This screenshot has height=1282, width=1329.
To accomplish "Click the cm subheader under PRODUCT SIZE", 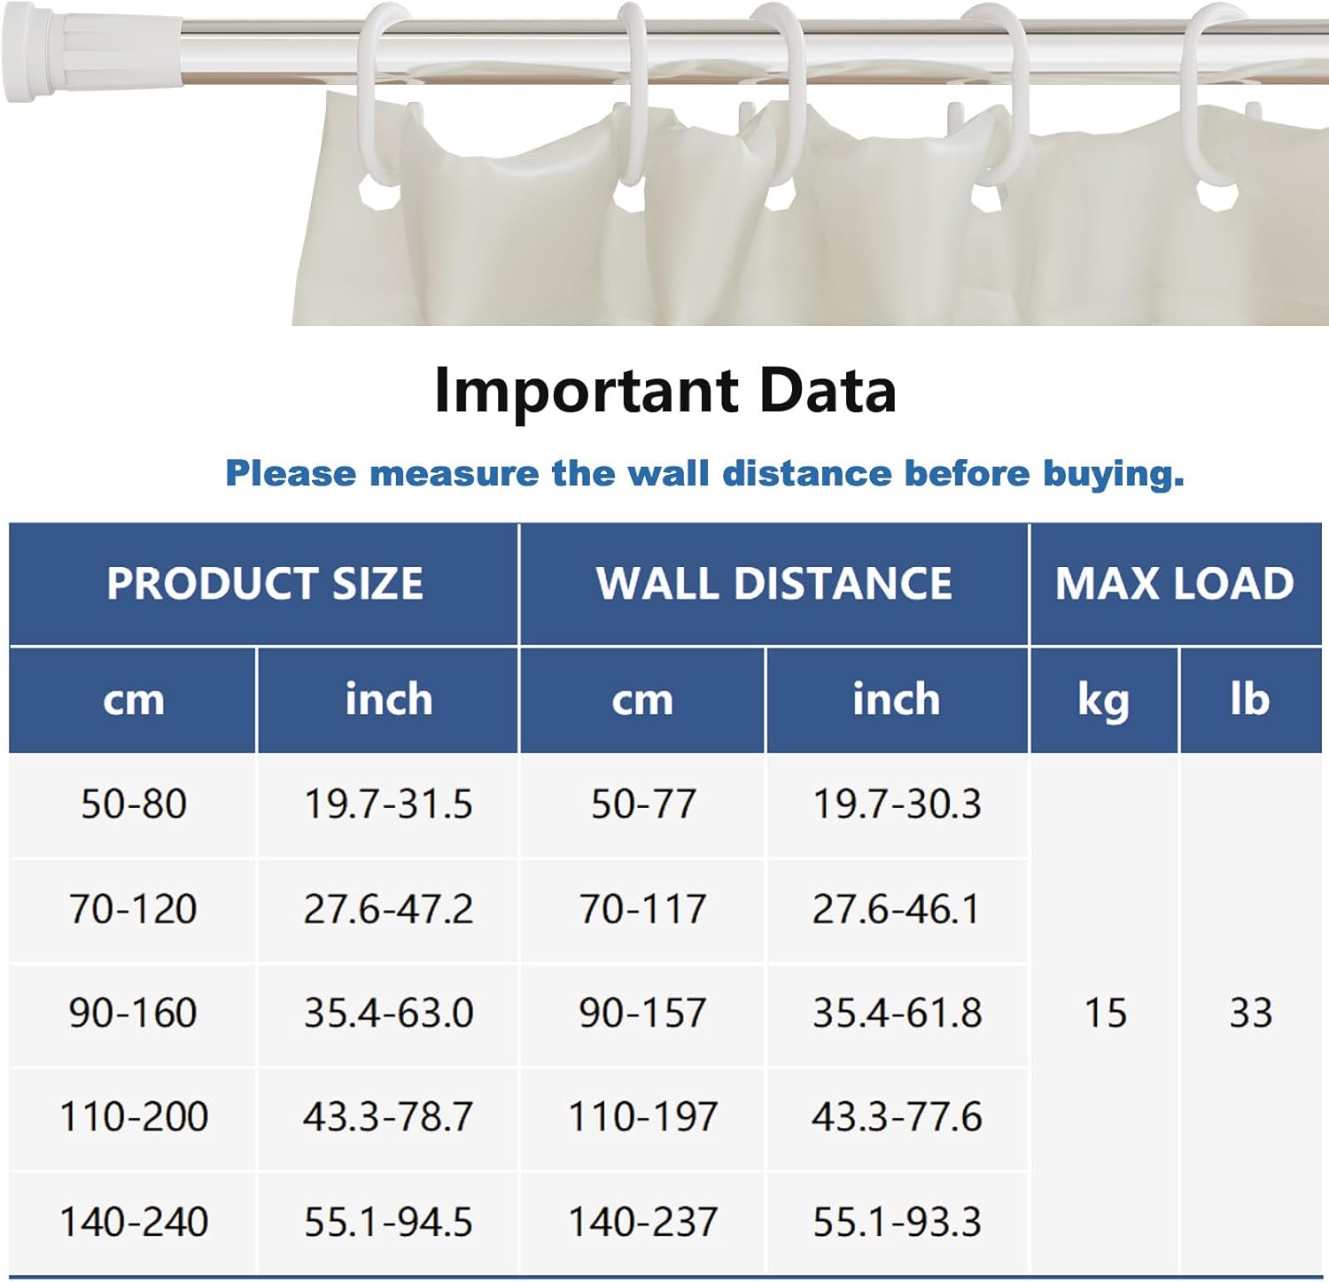I will pos(133,700).
